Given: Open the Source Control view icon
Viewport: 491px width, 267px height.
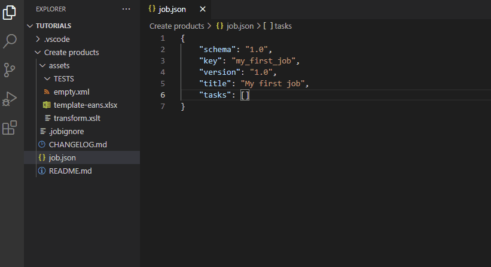Looking at the screenshot, I should point(10,70).
